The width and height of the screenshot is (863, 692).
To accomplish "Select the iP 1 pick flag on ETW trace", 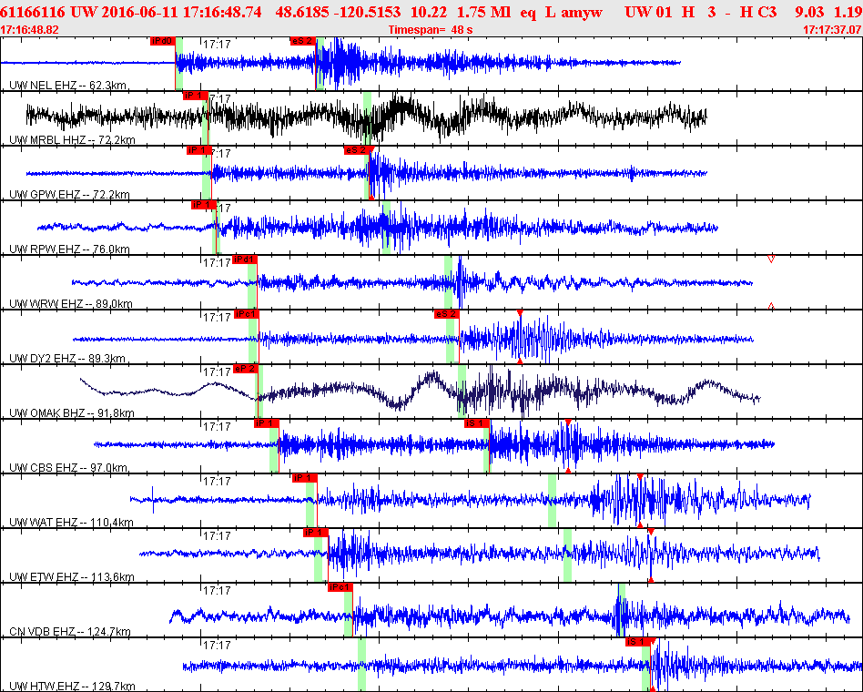I will [x=315, y=533].
